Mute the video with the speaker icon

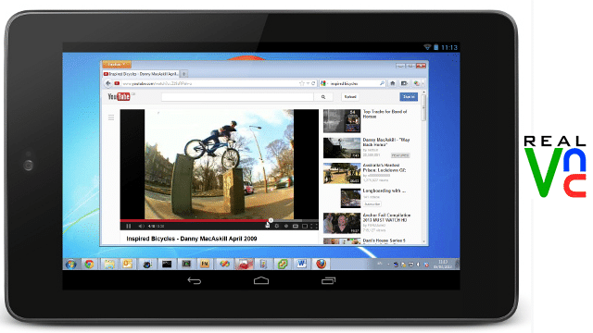point(141,226)
